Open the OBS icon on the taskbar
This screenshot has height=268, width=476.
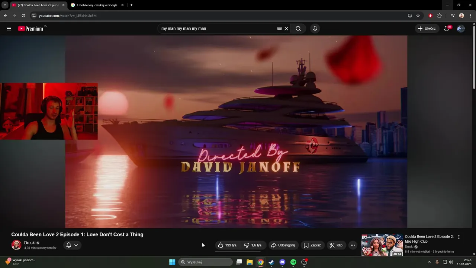(304, 262)
